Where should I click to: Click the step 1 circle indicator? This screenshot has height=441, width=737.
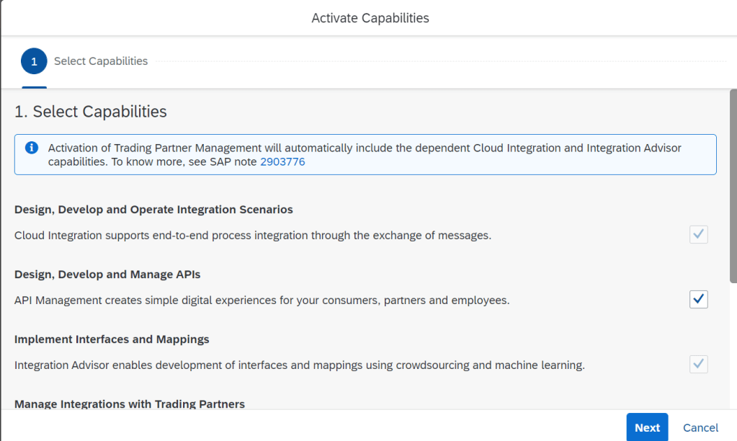(x=34, y=61)
